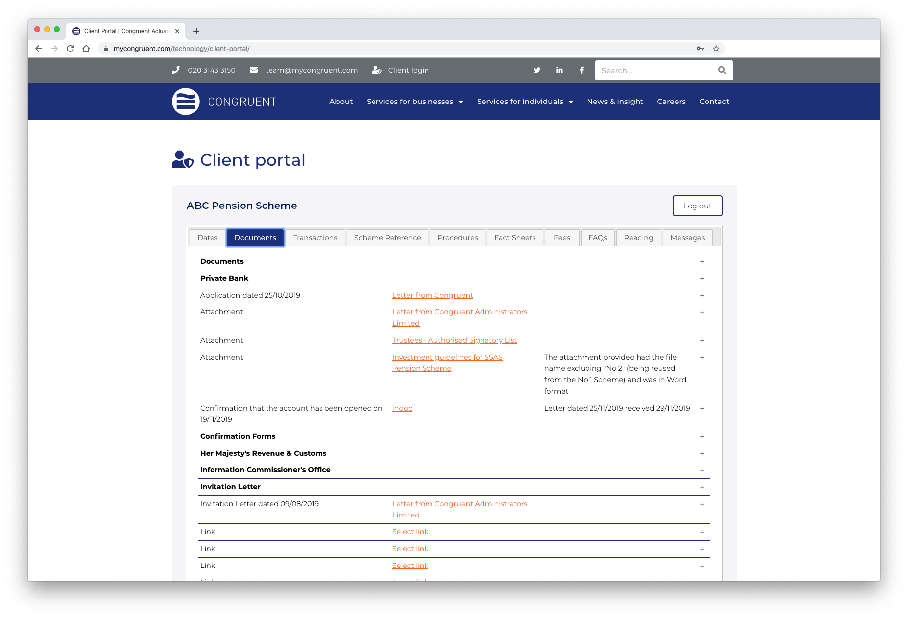Open the saved password key icon
The image size is (908, 618).
pos(700,49)
